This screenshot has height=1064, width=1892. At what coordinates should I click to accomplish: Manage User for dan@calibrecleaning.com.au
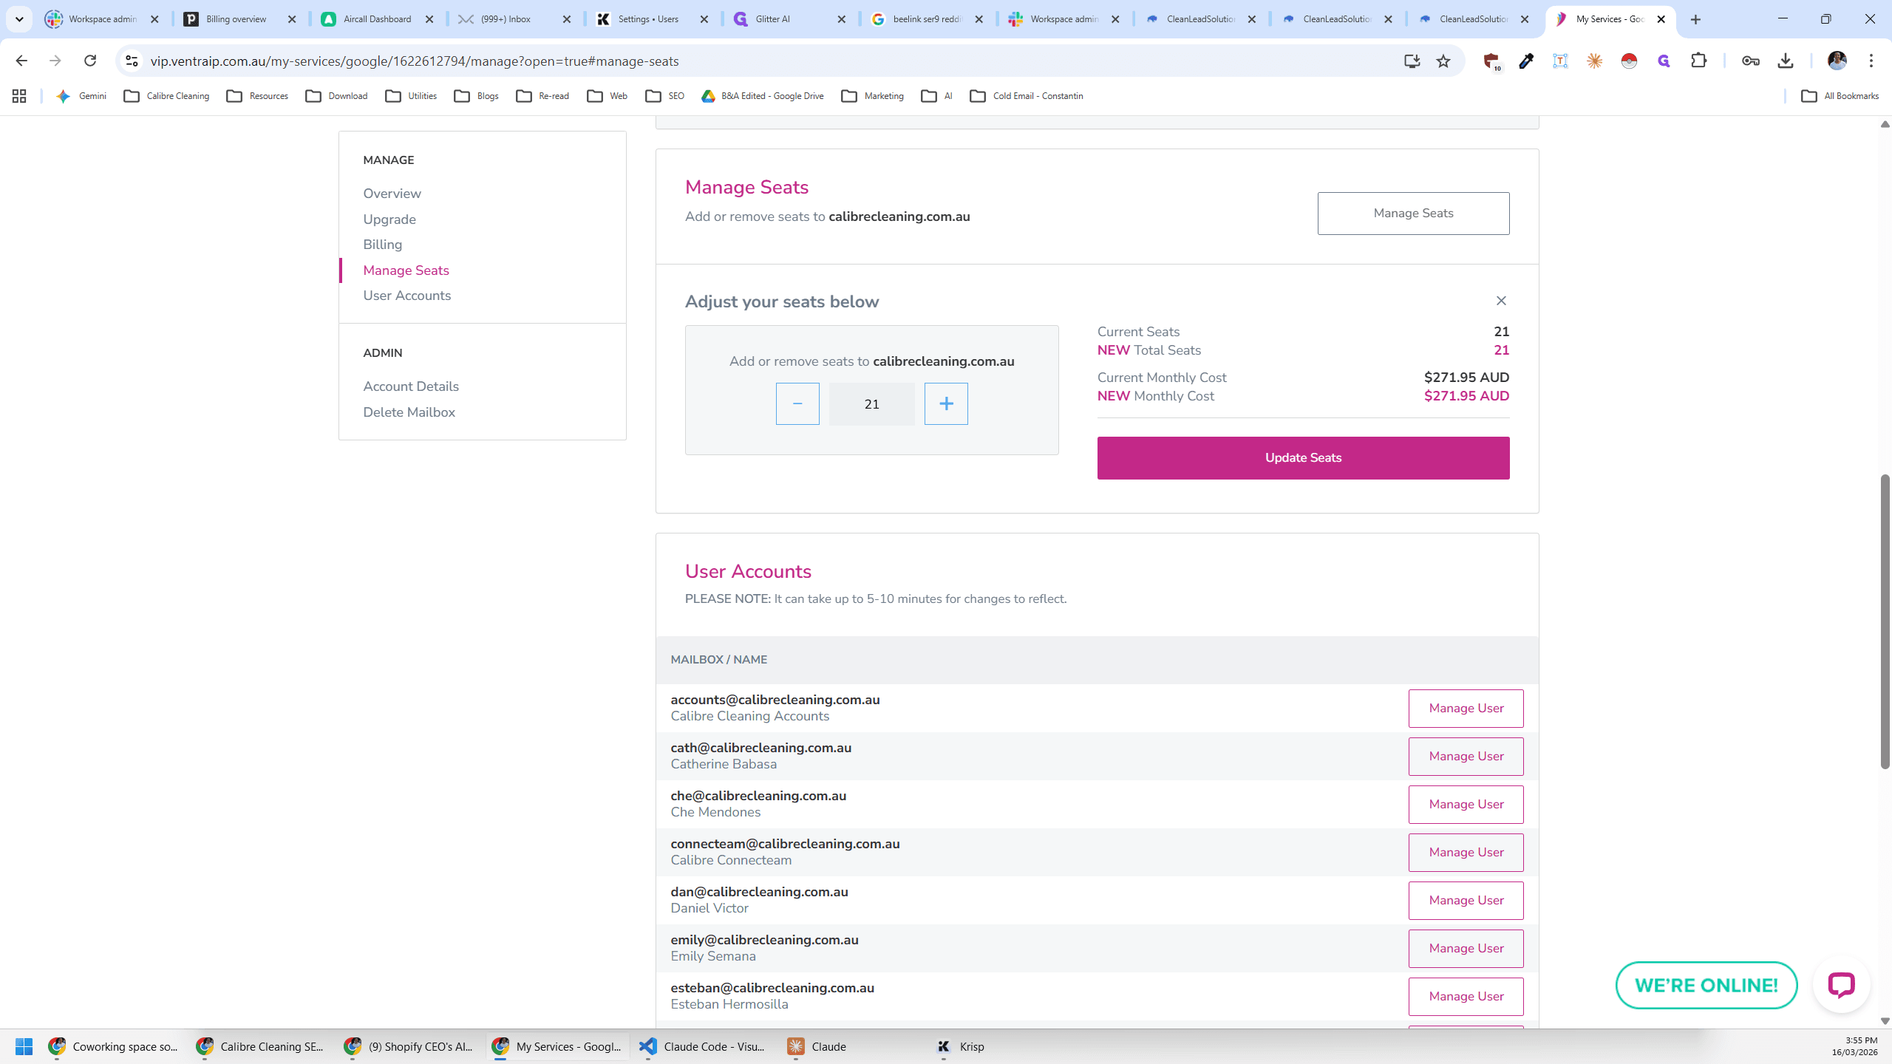click(1466, 900)
